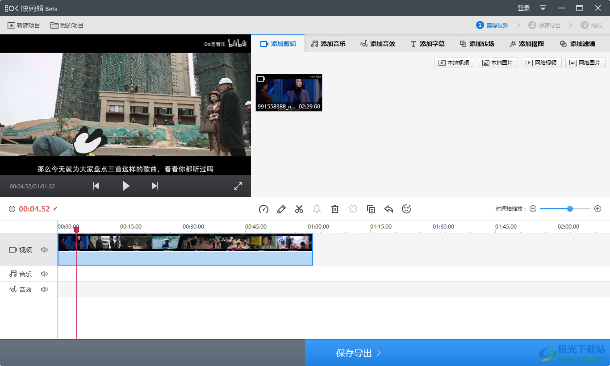Click the 音乐 track label
Screen dimensions: 610x366
(x=25, y=274)
